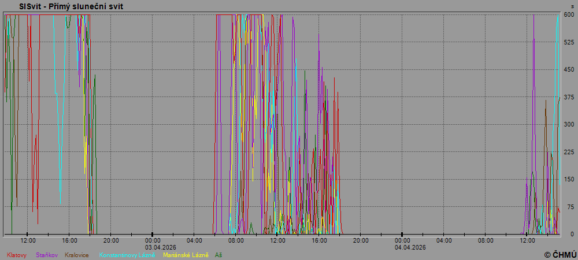Image resolution: width=578 pixels, height=260 pixels.
Task: Click the 600 value on the y-axis
Action: [x=569, y=14]
